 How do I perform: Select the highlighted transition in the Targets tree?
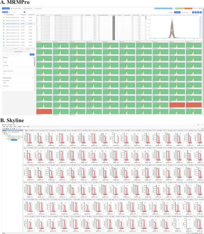(14, 140)
